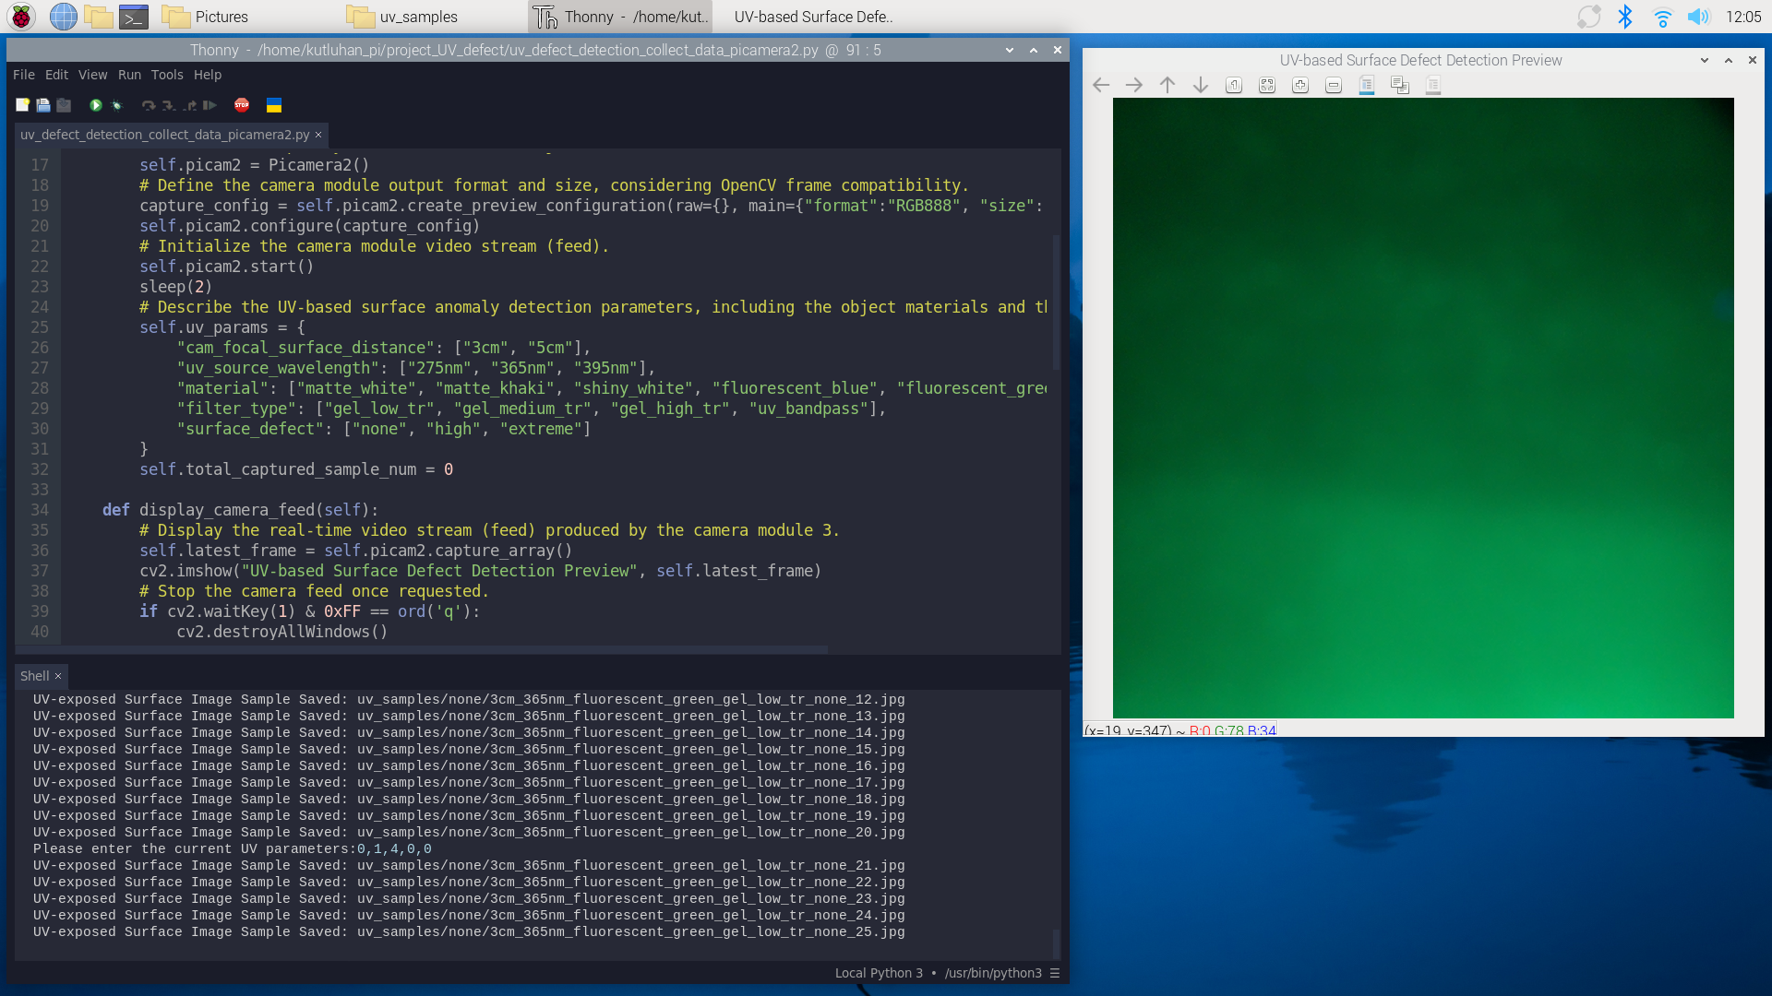Open terminal from the taskbar
The image size is (1772, 996).
(x=134, y=17)
